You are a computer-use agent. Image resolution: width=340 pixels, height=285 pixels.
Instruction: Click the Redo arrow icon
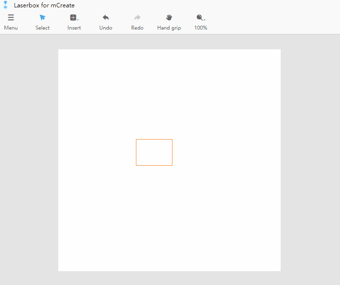coord(137,18)
